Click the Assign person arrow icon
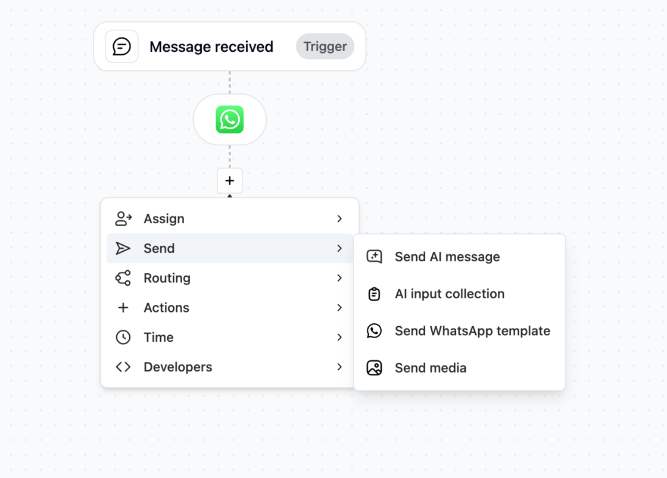 [123, 218]
